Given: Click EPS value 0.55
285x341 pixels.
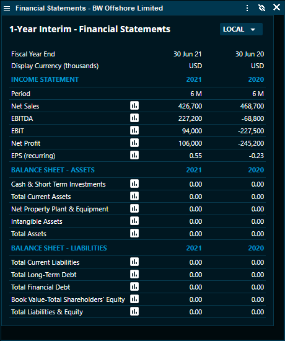Looking at the screenshot, I should tap(195, 156).
